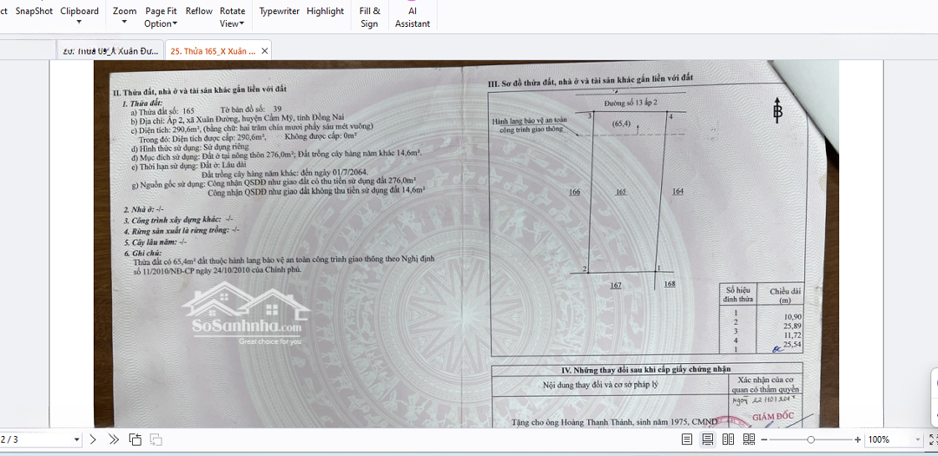Click the page number input field
Screen dimensions: 938x456
(36, 439)
